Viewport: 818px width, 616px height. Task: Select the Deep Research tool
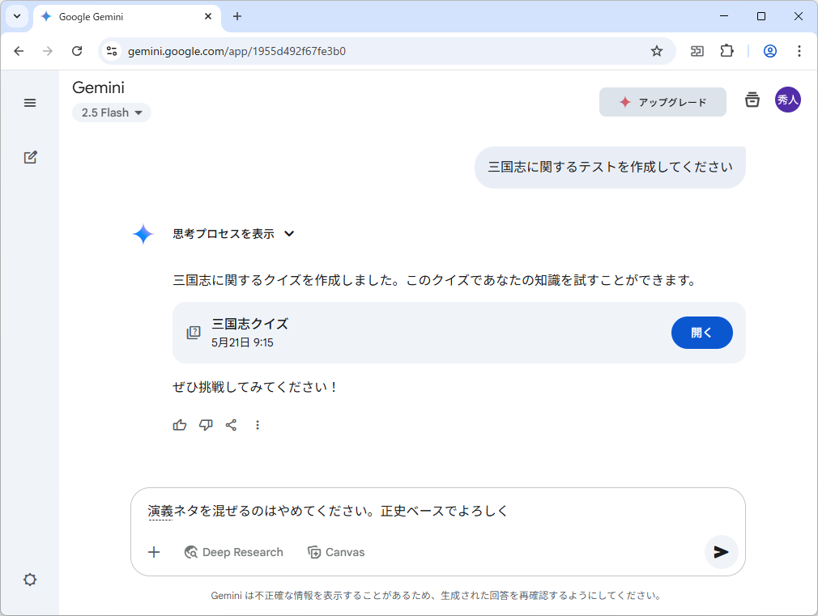233,552
